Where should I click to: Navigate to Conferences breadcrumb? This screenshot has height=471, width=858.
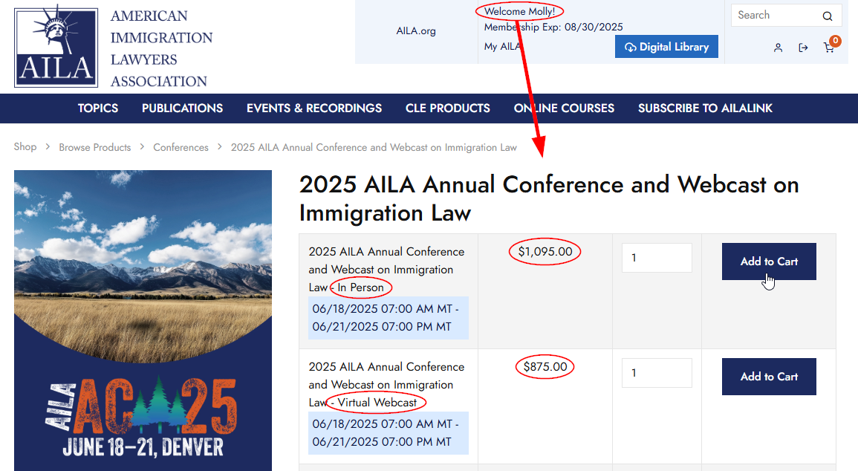181,147
